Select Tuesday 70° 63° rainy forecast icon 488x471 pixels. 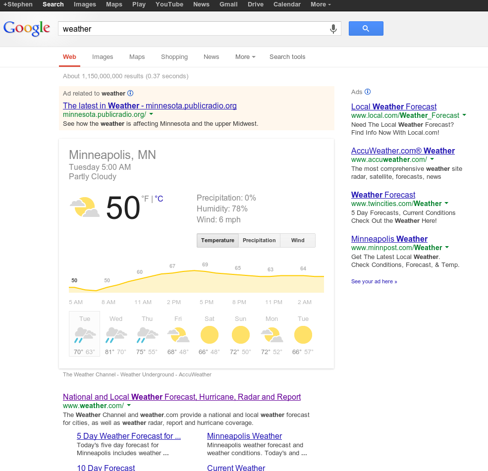[85, 335]
